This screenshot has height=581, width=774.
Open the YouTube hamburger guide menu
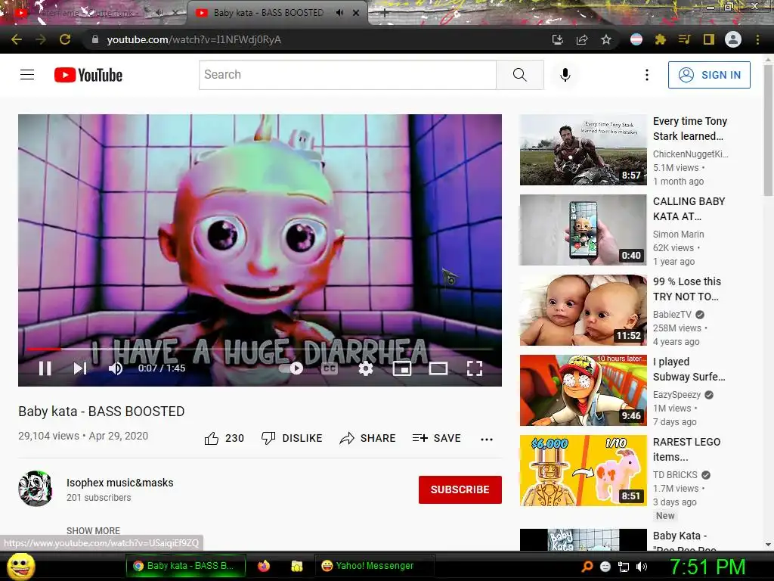click(x=27, y=75)
